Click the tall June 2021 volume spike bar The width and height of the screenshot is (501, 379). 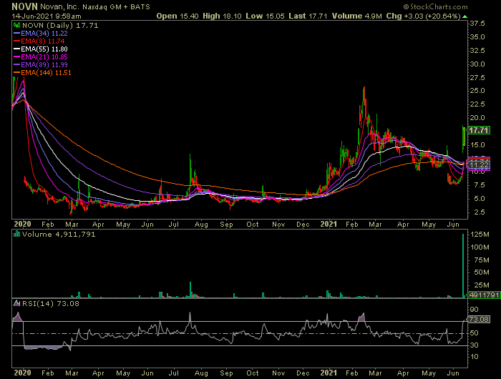(463, 265)
